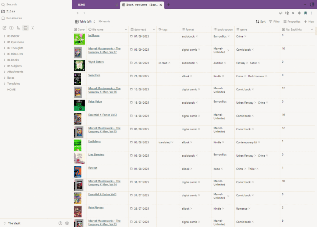Open the vault settings gear
317x227 pixels.
(67, 223)
